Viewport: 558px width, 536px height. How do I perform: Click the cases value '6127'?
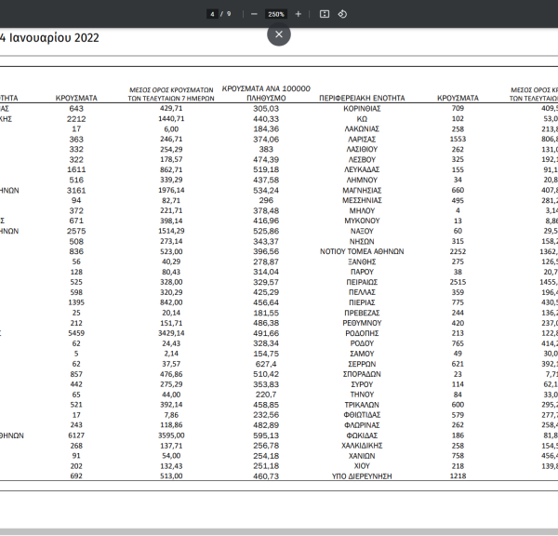[76, 435]
